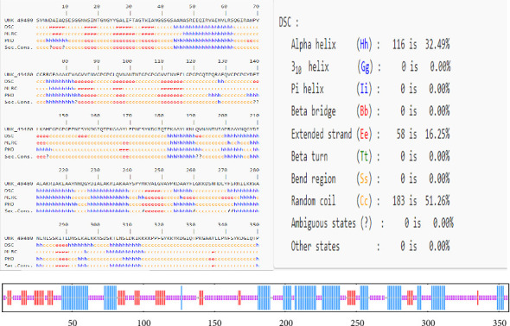Click the "116" alpha helix count
The height and width of the screenshot is (326, 510).
[x=398, y=44]
